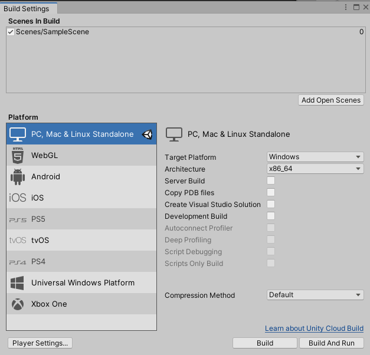Click the Architecture label
370x355 pixels.
(185, 169)
